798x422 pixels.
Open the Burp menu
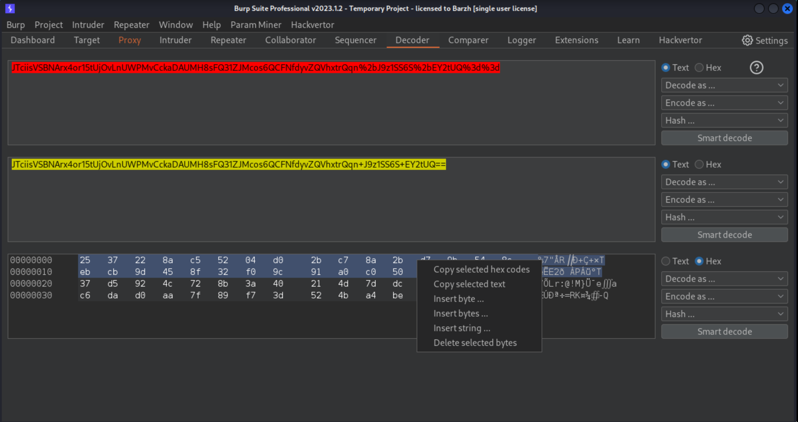15,25
